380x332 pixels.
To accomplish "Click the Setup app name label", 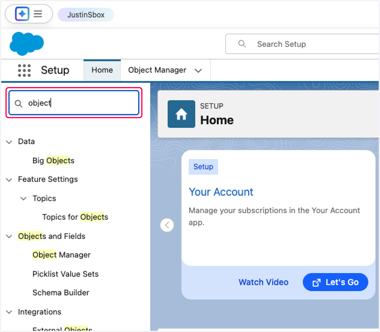I will (55, 70).
